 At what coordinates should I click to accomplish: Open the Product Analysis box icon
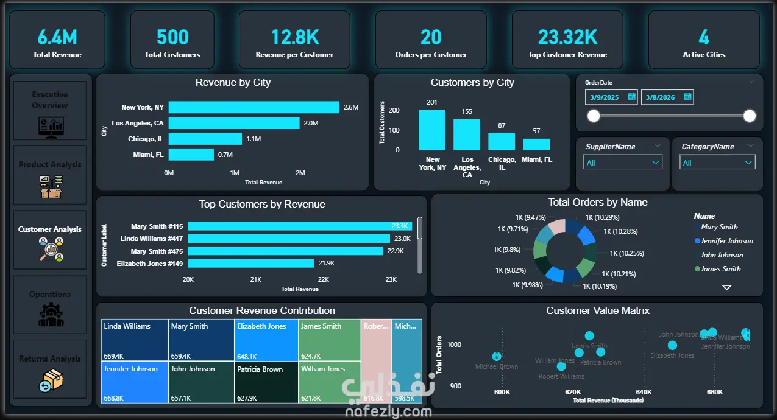(x=50, y=187)
